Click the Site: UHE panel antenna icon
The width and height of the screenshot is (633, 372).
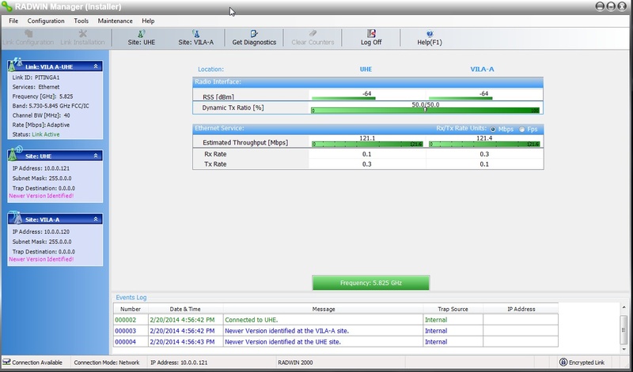point(15,153)
